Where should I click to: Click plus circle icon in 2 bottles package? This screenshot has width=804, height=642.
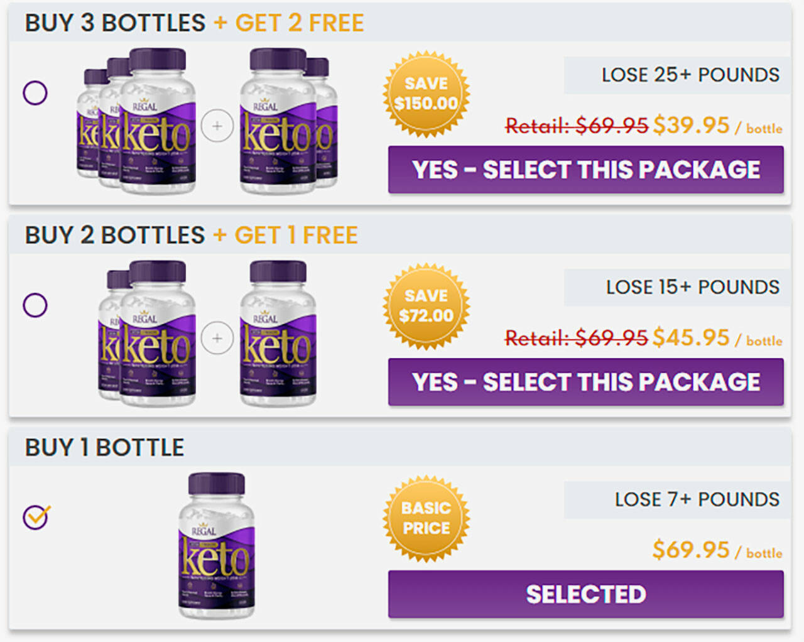pos(217,339)
